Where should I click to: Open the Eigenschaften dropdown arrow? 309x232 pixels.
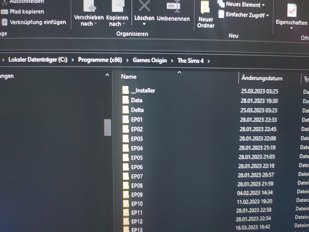[291, 28]
